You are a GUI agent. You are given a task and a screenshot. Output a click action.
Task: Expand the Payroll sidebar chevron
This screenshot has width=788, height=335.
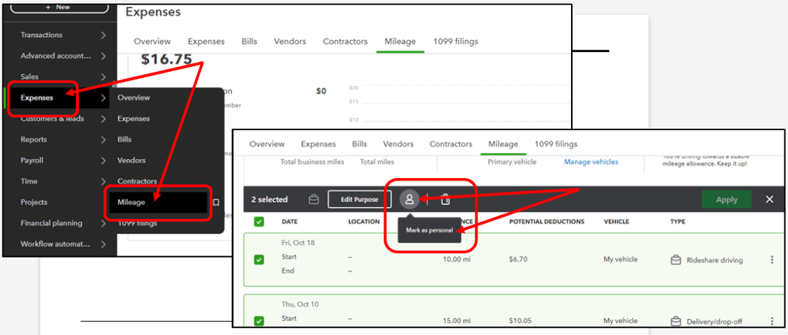[x=103, y=161]
